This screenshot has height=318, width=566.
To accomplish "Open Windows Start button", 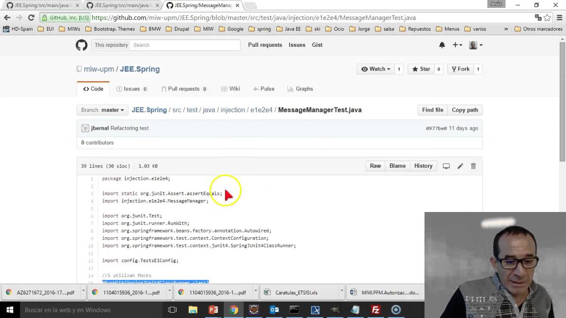I will 10,310.
